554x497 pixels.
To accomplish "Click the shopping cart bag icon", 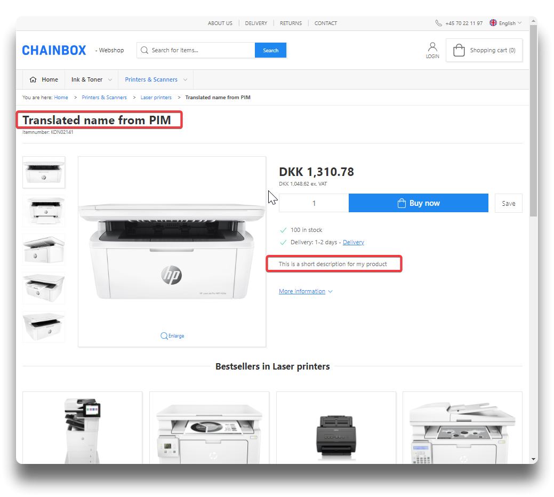I will [x=459, y=50].
